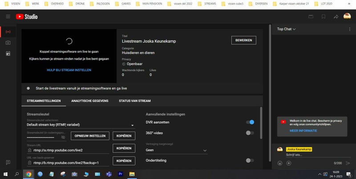Switch to the Status van stream tab

pos(135,101)
